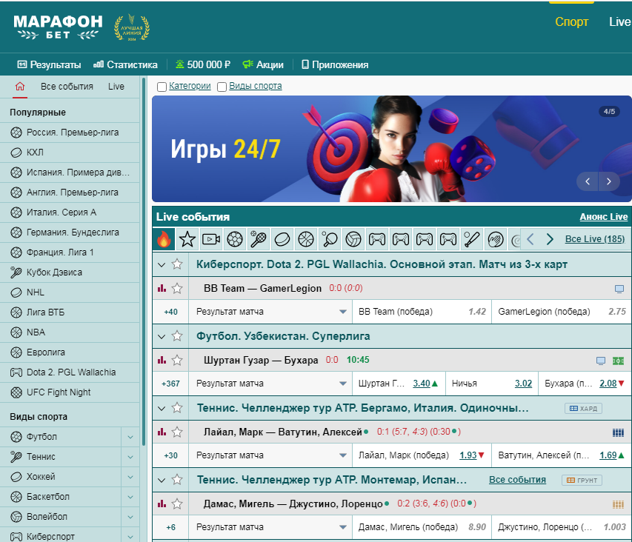Open statistics chart for BB Team match
This screenshot has height=542, width=632.
pyautogui.click(x=162, y=288)
